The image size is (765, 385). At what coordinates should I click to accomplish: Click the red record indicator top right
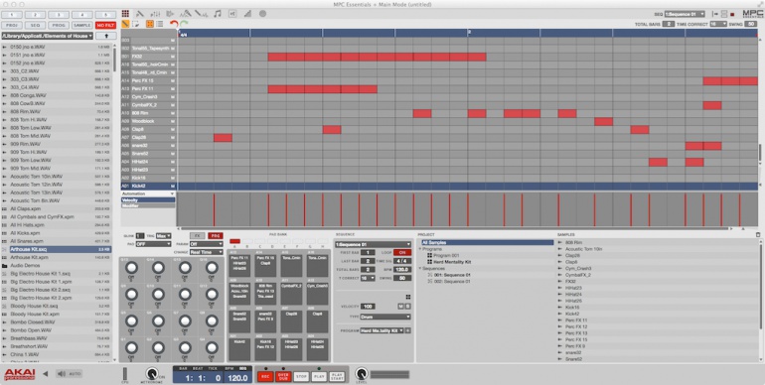(x=732, y=14)
